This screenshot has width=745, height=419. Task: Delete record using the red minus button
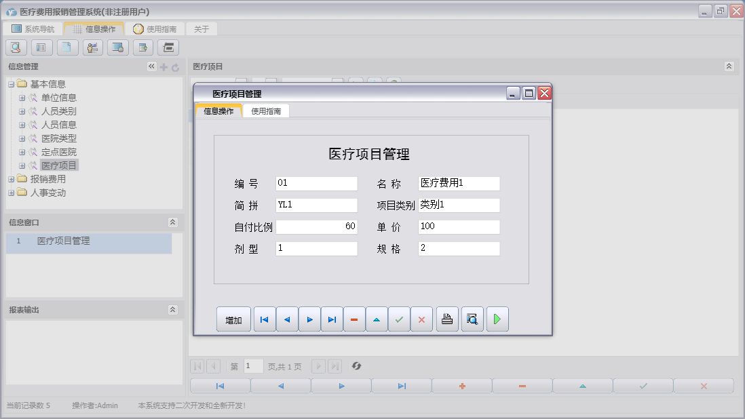point(354,319)
